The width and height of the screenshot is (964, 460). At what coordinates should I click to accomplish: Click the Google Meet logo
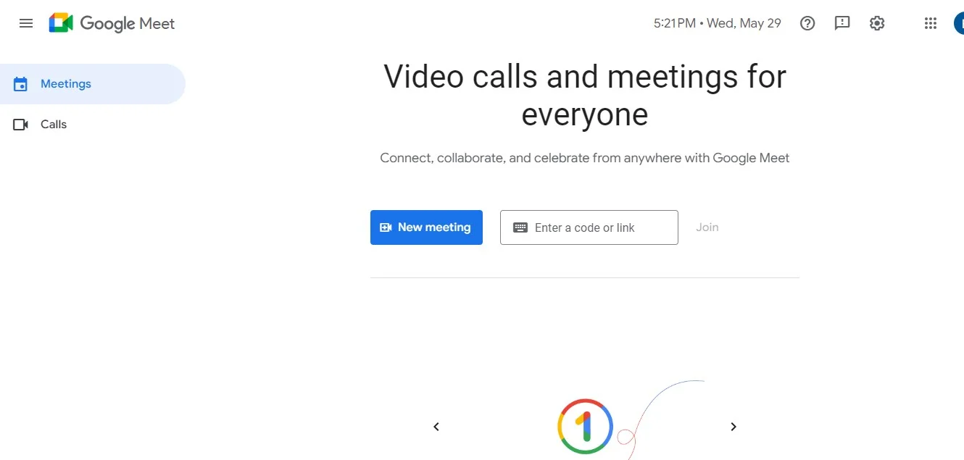[112, 23]
